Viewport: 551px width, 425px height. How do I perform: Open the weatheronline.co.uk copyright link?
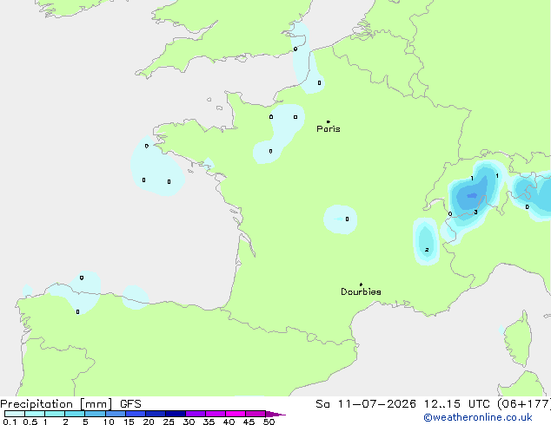pyautogui.click(x=478, y=418)
